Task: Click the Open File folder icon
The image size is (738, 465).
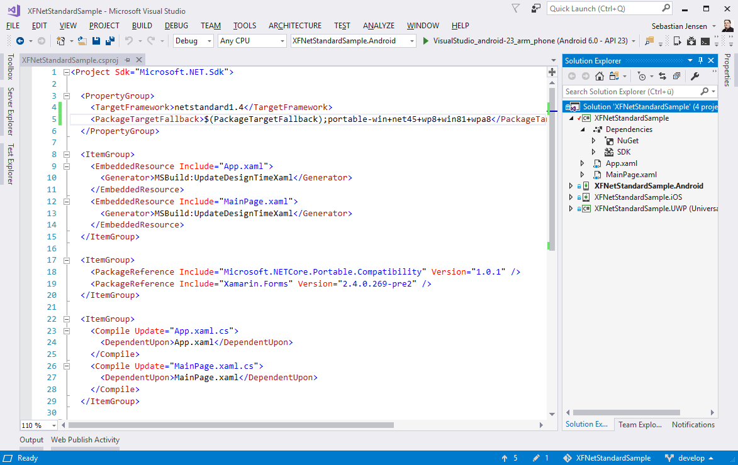Action: 82,41
